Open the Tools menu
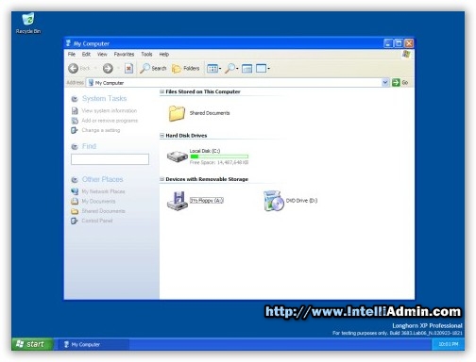This screenshot has height=362, width=476. [146, 54]
